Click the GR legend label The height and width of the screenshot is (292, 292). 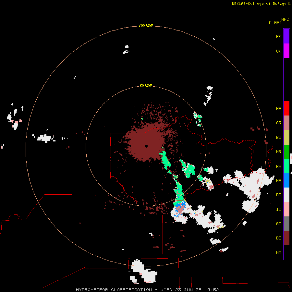[278, 123]
